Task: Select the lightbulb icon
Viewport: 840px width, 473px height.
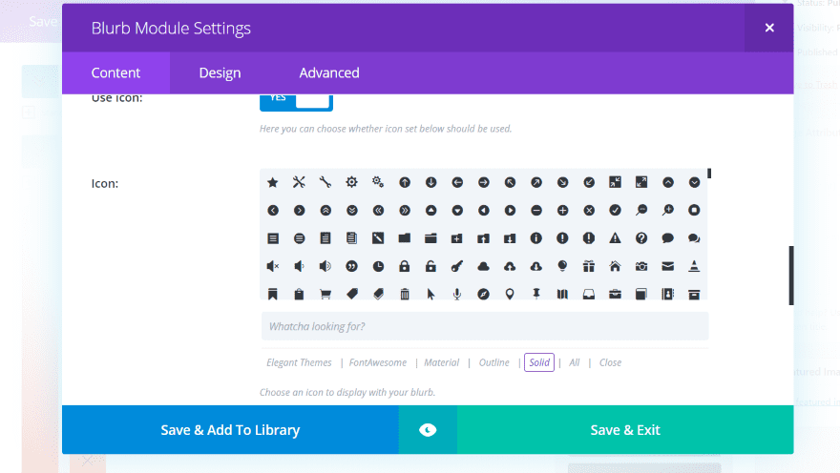Action: tap(562, 266)
